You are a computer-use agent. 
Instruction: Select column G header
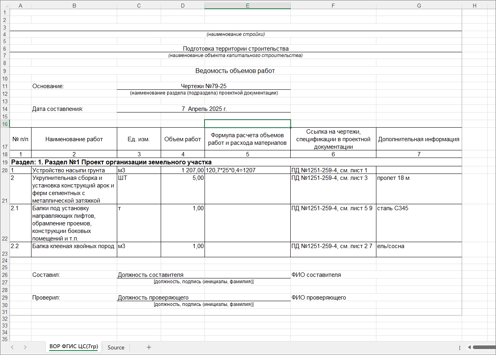click(x=418, y=6)
